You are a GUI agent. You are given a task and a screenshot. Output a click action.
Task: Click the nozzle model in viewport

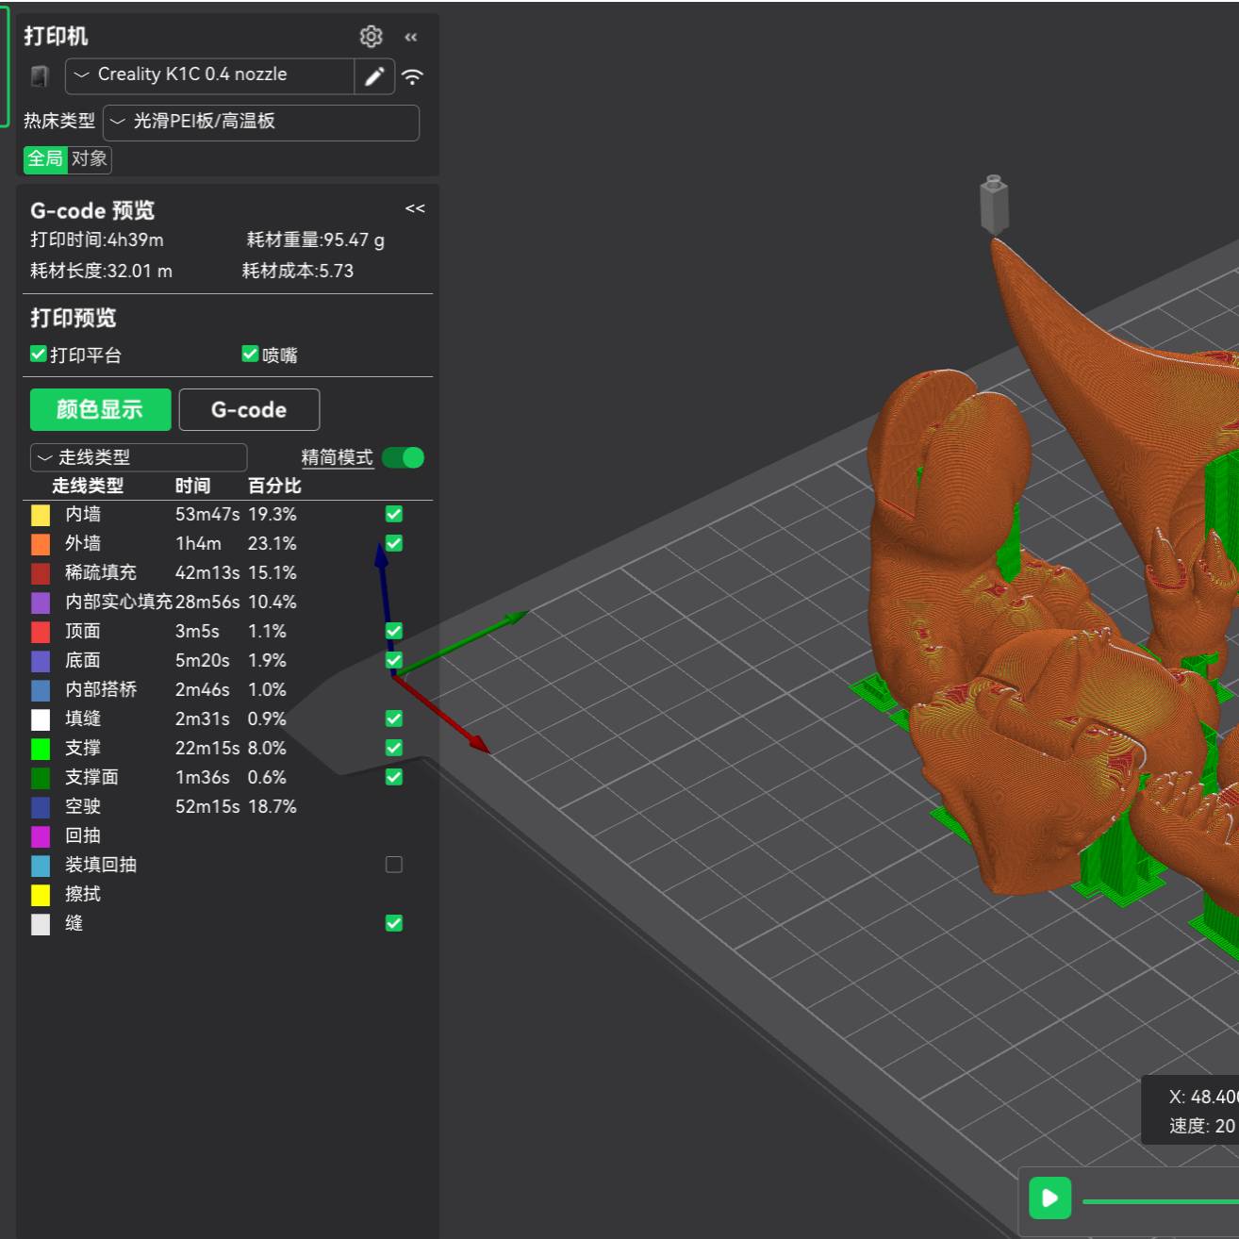pos(994,204)
